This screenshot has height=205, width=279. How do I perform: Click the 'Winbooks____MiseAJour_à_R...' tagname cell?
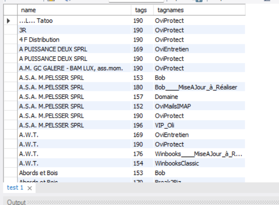point(199,154)
